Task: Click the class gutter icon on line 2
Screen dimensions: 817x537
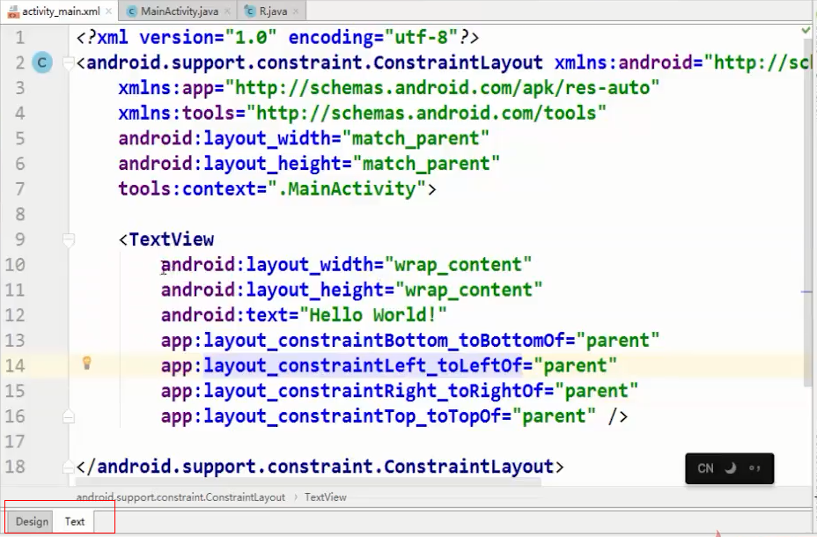Action: (42, 63)
